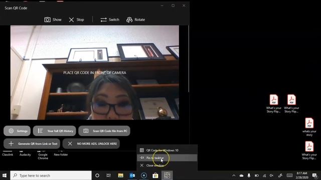
Task: Open the blue circle taskbar app
Action: 144,175
